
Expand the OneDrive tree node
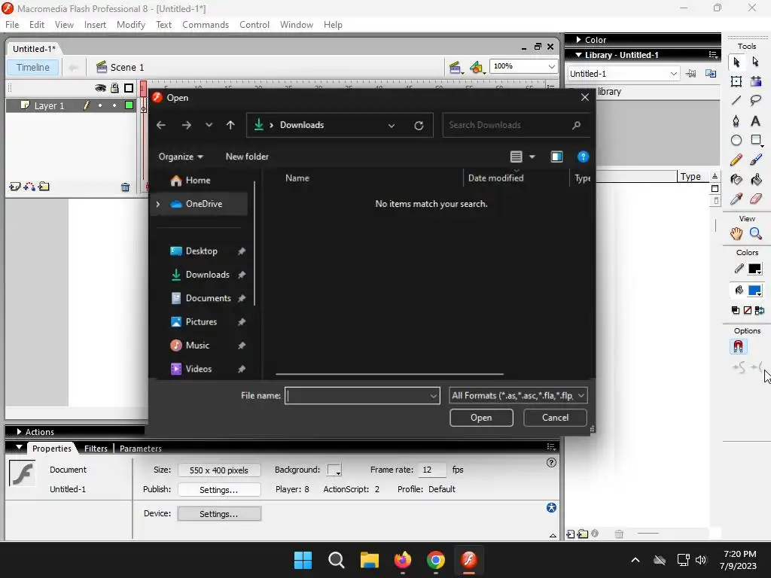[158, 204]
